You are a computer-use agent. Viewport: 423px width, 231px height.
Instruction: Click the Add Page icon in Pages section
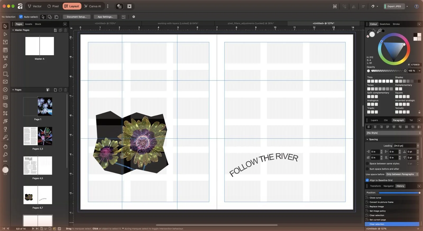tap(55, 90)
